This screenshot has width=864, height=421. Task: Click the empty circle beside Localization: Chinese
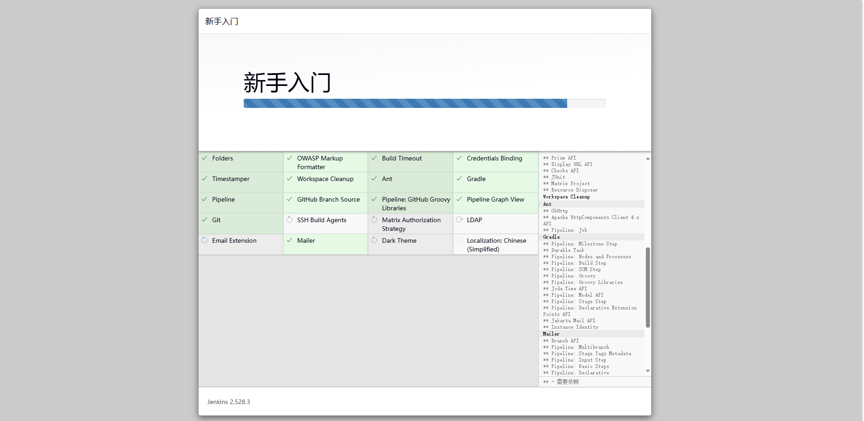pos(459,240)
